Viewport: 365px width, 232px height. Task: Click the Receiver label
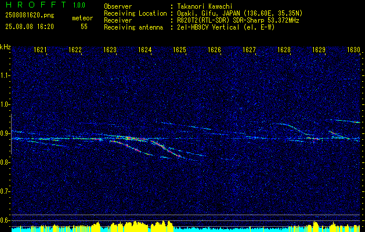118,20
